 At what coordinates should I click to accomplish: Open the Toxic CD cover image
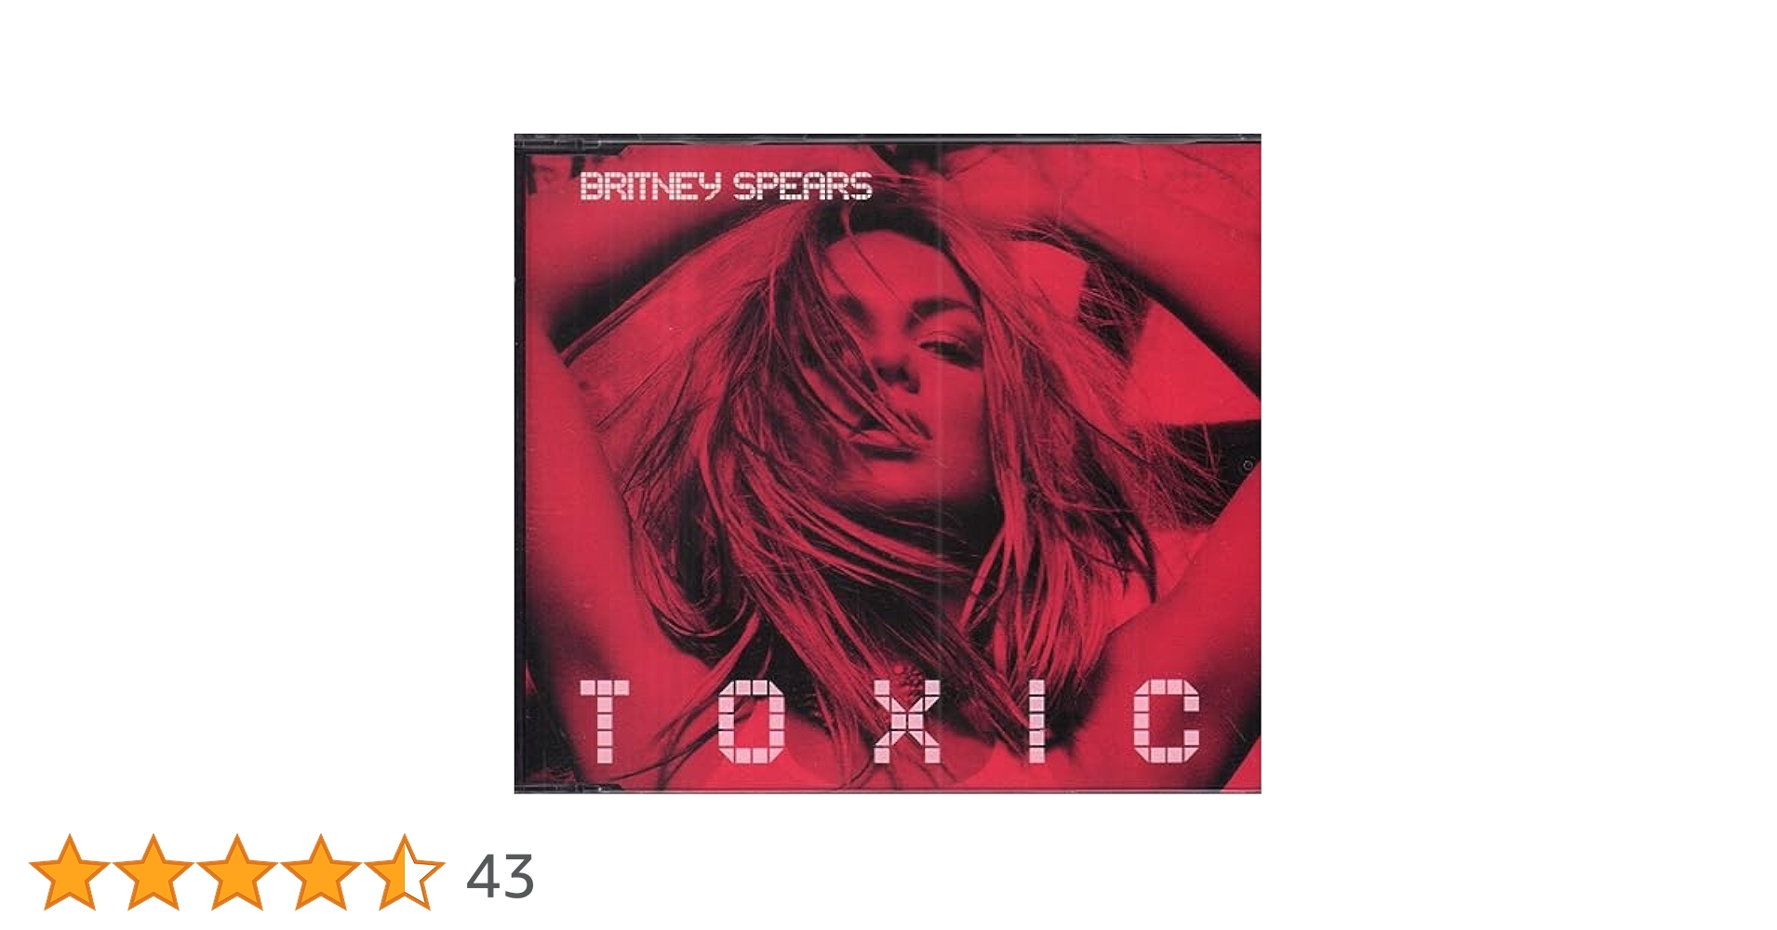pos(888,464)
